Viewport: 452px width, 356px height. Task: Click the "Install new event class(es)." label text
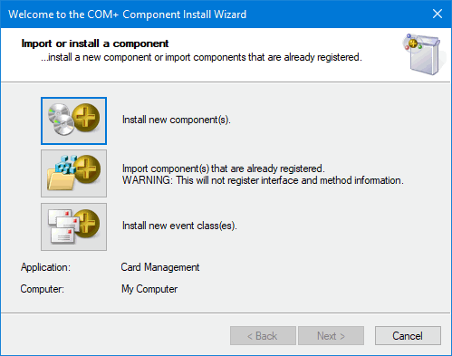point(179,226)
